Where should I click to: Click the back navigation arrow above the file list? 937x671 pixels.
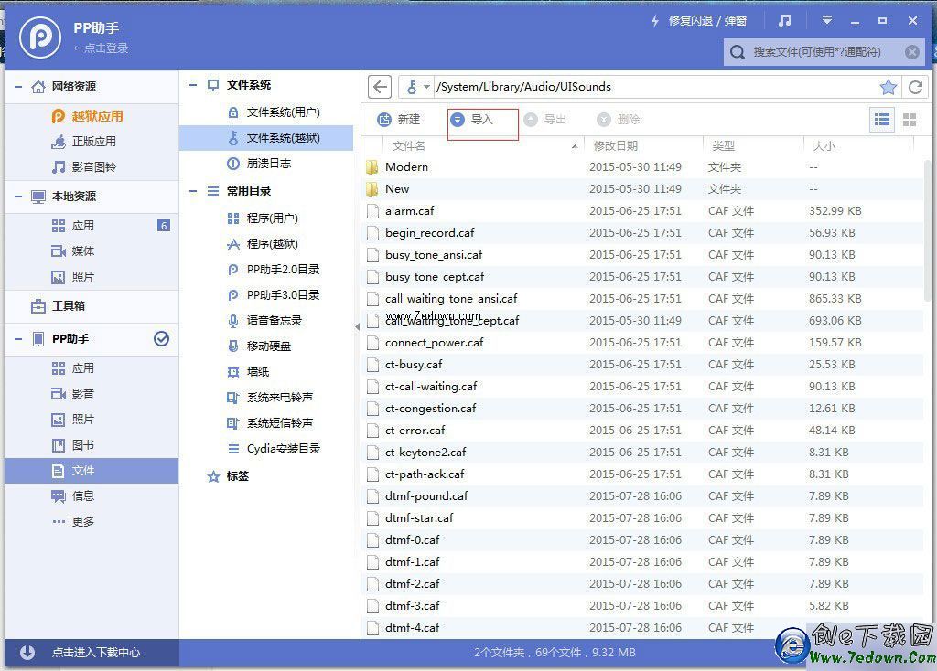[x=380, y=86]
